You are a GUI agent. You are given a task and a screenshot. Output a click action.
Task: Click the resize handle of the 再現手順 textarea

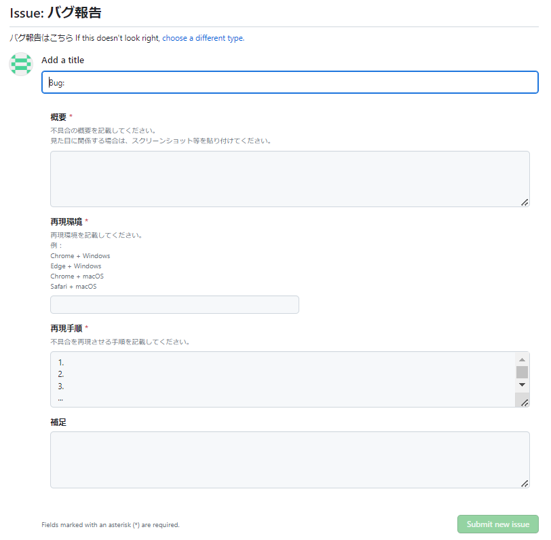525,402
